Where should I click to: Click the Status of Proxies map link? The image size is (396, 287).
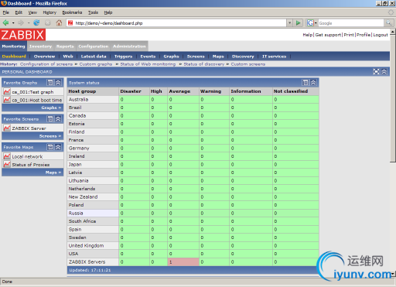pyautogui.click(x=31, y=165)
